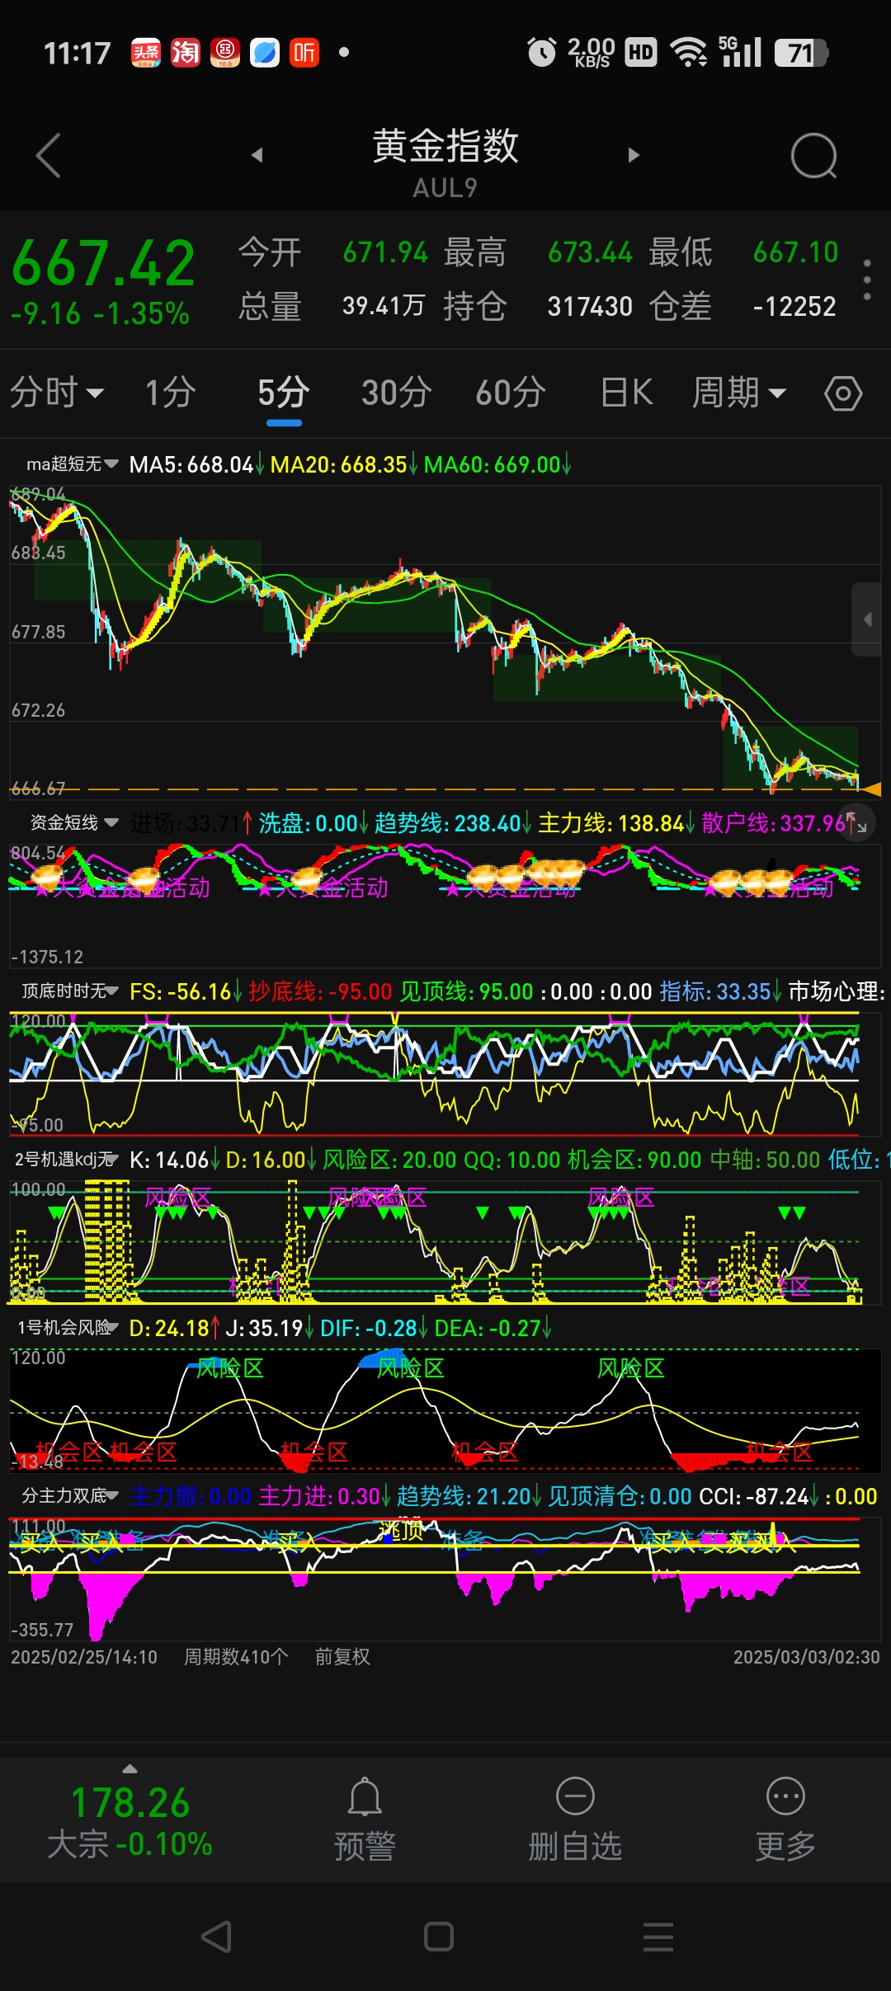Select the 日K timeframe tab
Image resolution: width=891 pixels, height=1991 pixels.
[627, 393]
